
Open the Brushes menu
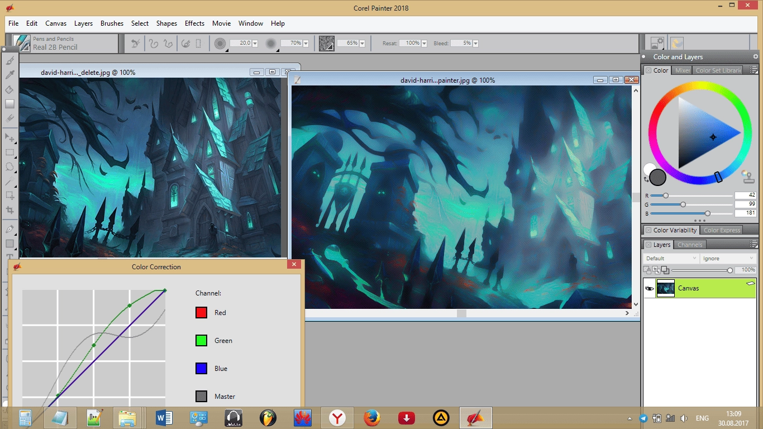coord(112,23)
